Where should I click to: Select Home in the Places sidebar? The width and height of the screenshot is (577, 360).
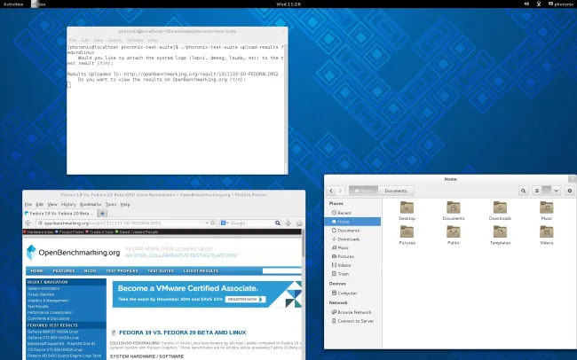(x=352, y=222)
